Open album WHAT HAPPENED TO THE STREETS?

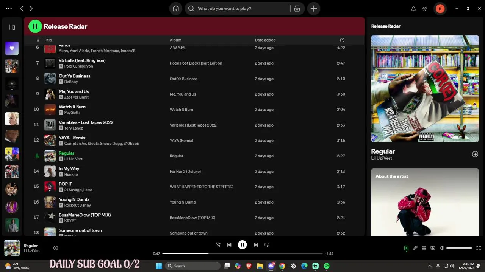tap(202, 187)
